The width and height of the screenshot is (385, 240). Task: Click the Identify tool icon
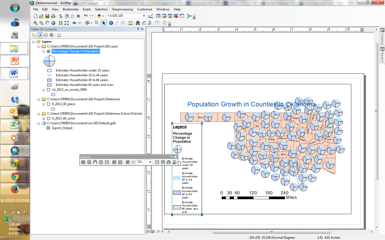point(111,23)
